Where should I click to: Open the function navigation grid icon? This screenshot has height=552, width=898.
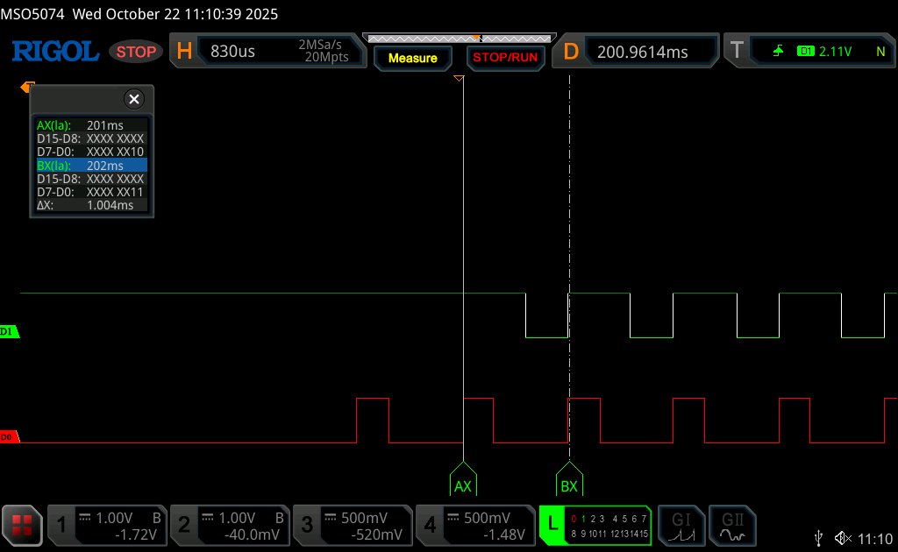pyautogui.click(x=22, y=526)
